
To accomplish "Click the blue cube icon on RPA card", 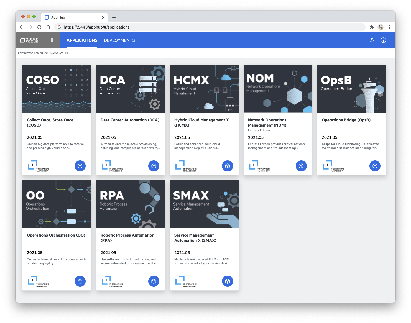I will point(154,281).
